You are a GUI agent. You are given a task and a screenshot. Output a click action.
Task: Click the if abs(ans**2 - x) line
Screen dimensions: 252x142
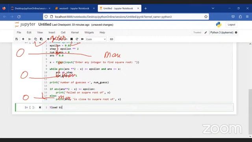[72, 89]
